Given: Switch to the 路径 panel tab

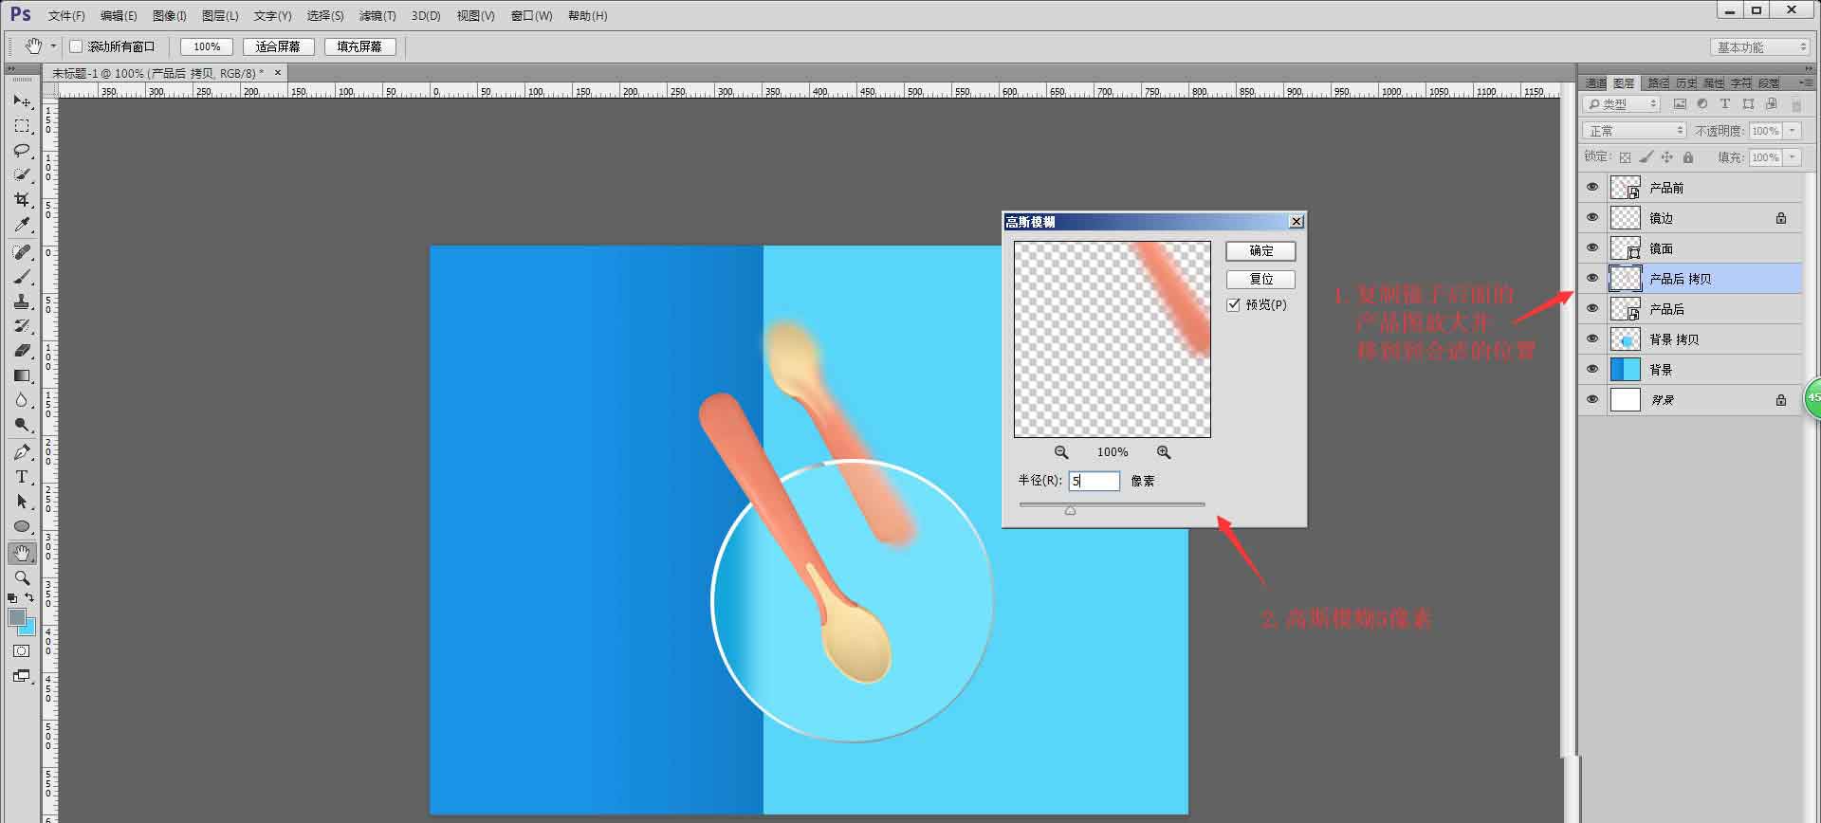Looking at the screenshot, I should point(1658,83).
